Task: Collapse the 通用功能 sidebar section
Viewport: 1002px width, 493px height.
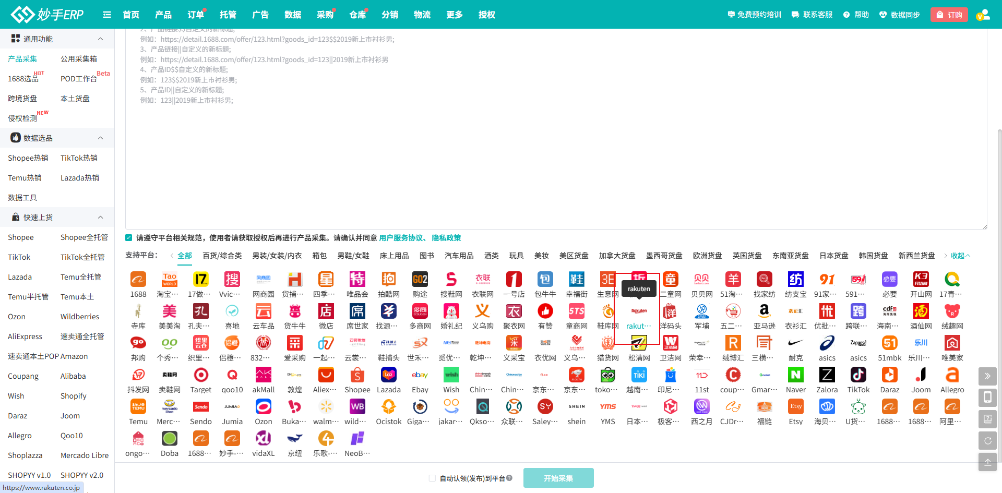Action: click(101, 39)
